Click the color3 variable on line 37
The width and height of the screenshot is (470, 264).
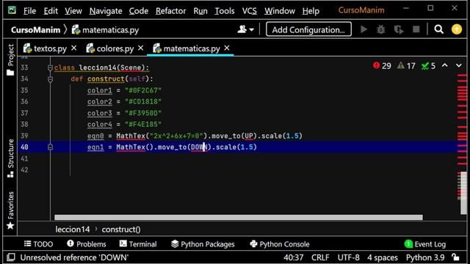click(x=100, y=113)
